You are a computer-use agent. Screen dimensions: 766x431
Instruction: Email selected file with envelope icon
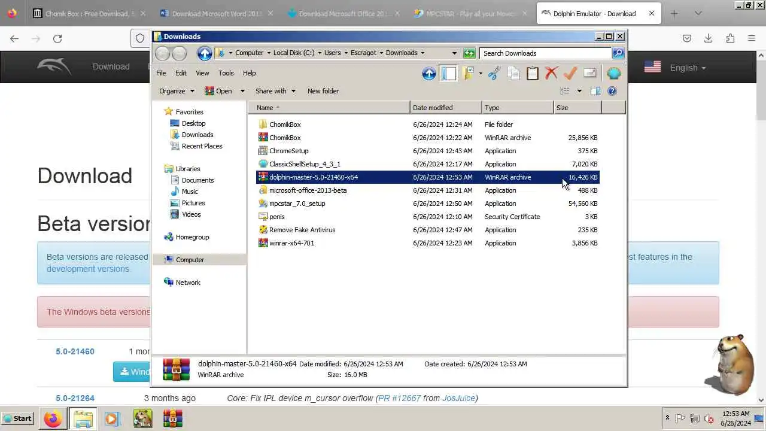tap(590, 73)
